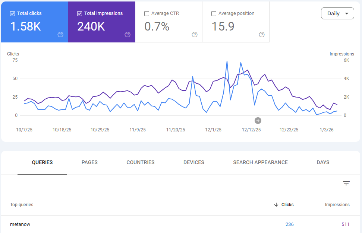Open the metanow query details
Image resolution: width=362 pixels, height=233 pixels.
coord(20,224)
